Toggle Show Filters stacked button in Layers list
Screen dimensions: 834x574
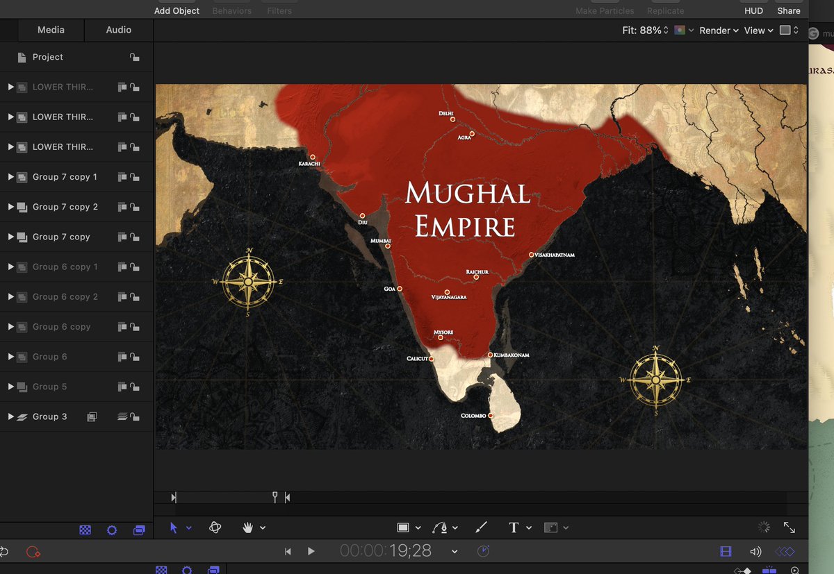coord(139,530)
